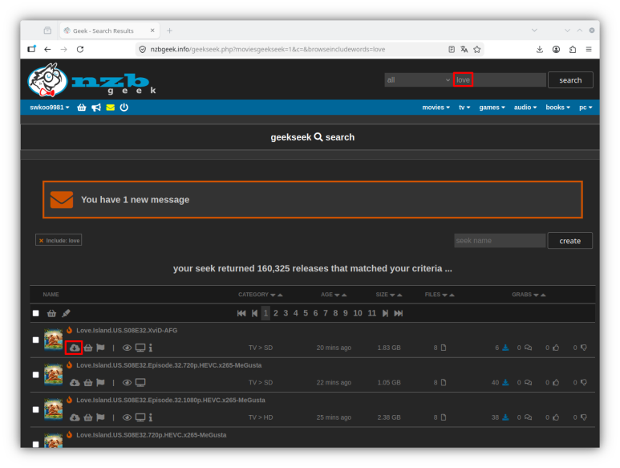Download NZB for Love.Island.US.S08E32.XviD-AFG
Screen dimensions: 620x468
point(75,348)
